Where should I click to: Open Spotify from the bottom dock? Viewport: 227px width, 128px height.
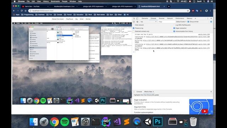click(x=65, y=122)
